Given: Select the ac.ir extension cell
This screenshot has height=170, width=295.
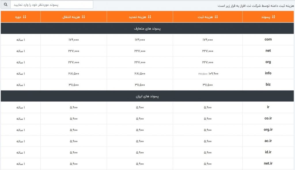Looking at the screenshot, I should click(x=268, y=141).
